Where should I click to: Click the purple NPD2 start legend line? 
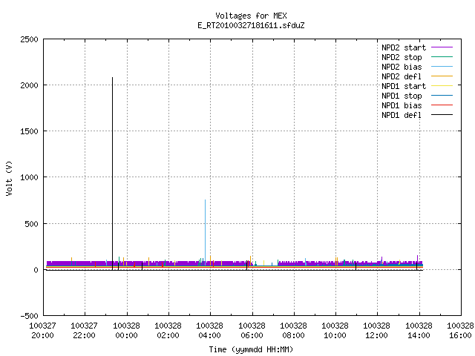pyautogui.click(x=442, y=47)
